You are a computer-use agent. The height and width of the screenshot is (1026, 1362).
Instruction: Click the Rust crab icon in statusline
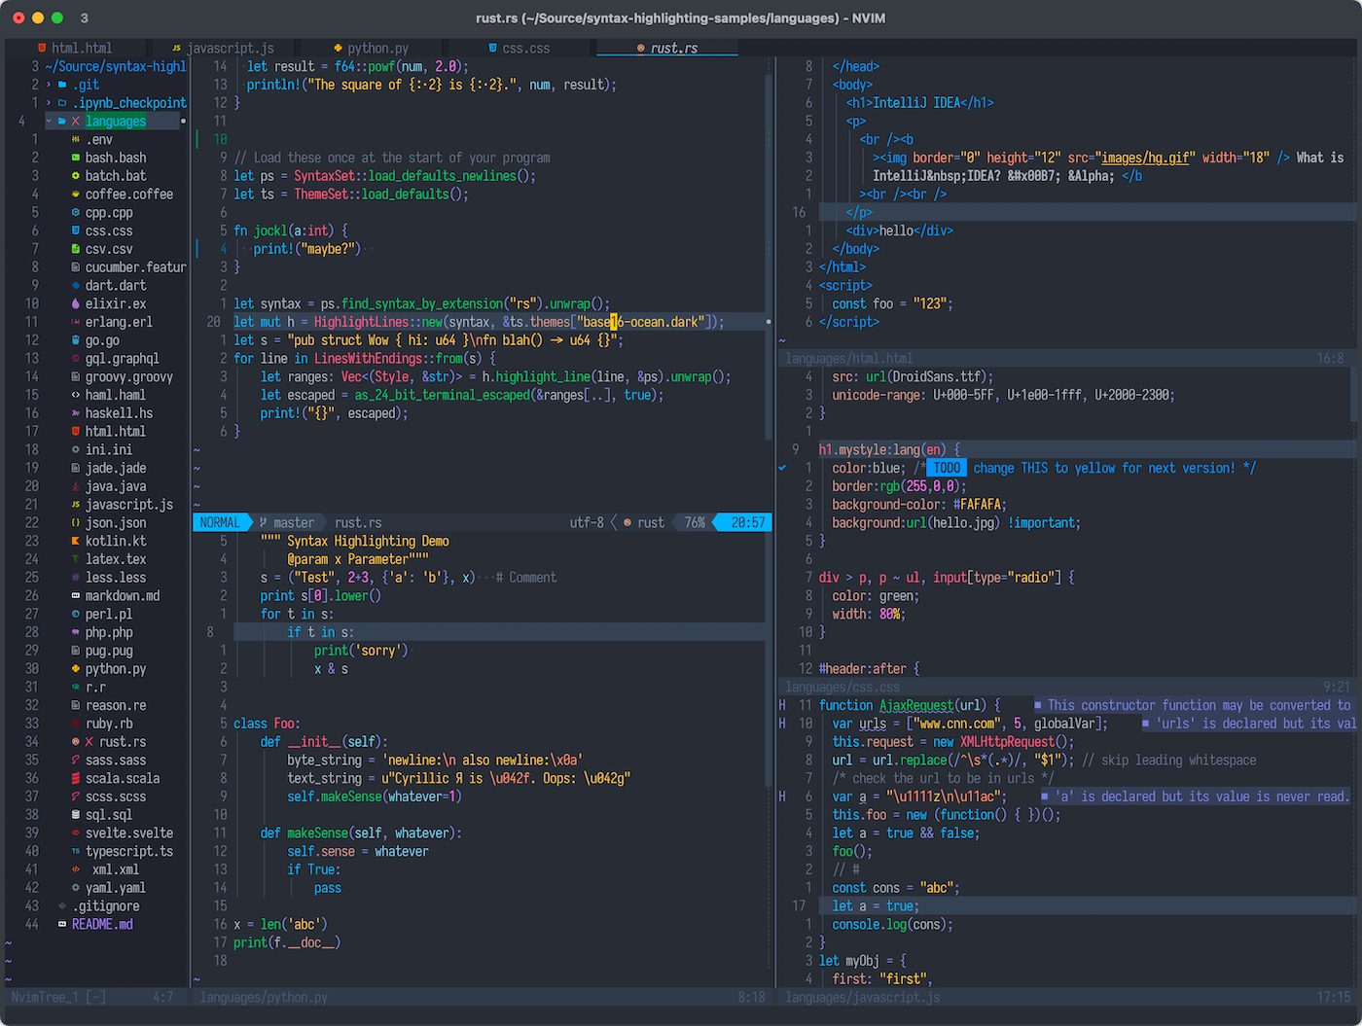click(627, 522)
